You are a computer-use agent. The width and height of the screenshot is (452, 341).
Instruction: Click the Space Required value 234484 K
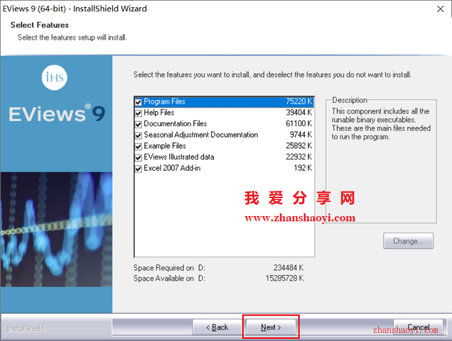coord(288,268)
